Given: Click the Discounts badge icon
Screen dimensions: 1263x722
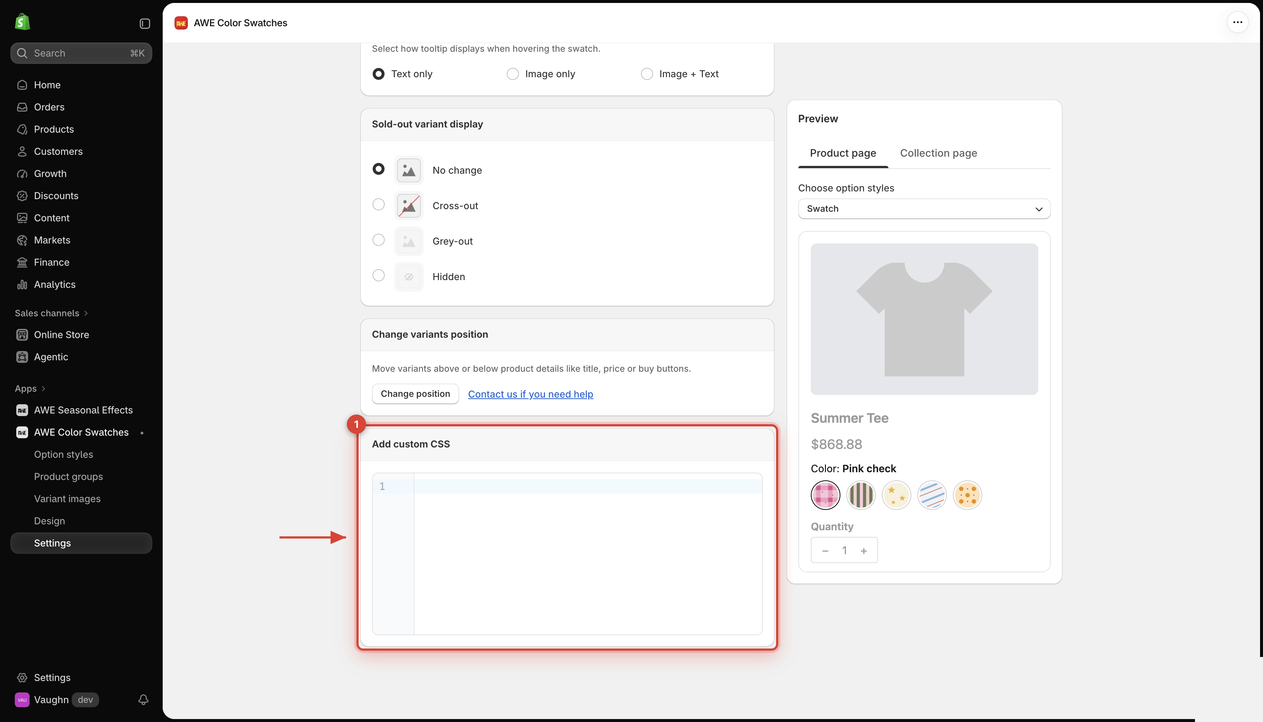Looking at the screenshot, I should pos(22,196).
